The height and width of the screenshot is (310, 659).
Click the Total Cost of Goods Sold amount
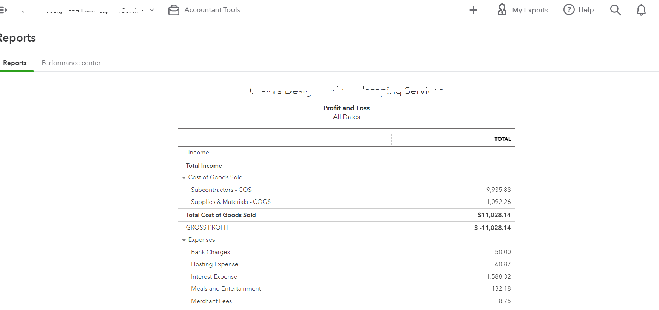pos(494,215)
